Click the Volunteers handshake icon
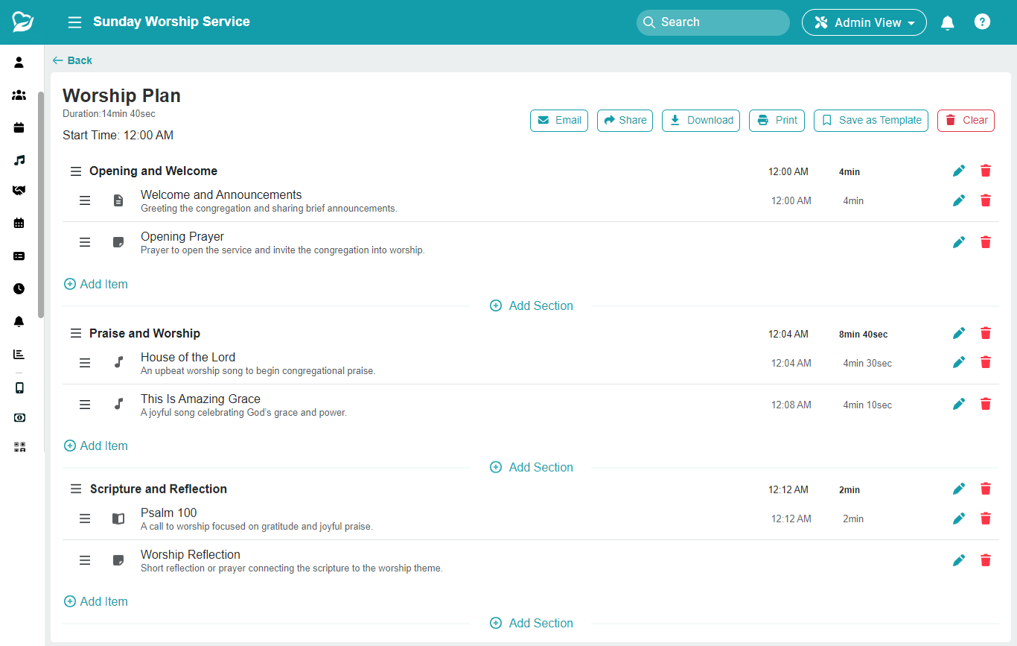 (x=19, y=190)
